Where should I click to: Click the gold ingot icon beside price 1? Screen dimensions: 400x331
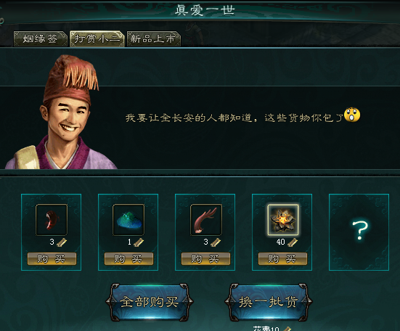(x=139, y=242)
